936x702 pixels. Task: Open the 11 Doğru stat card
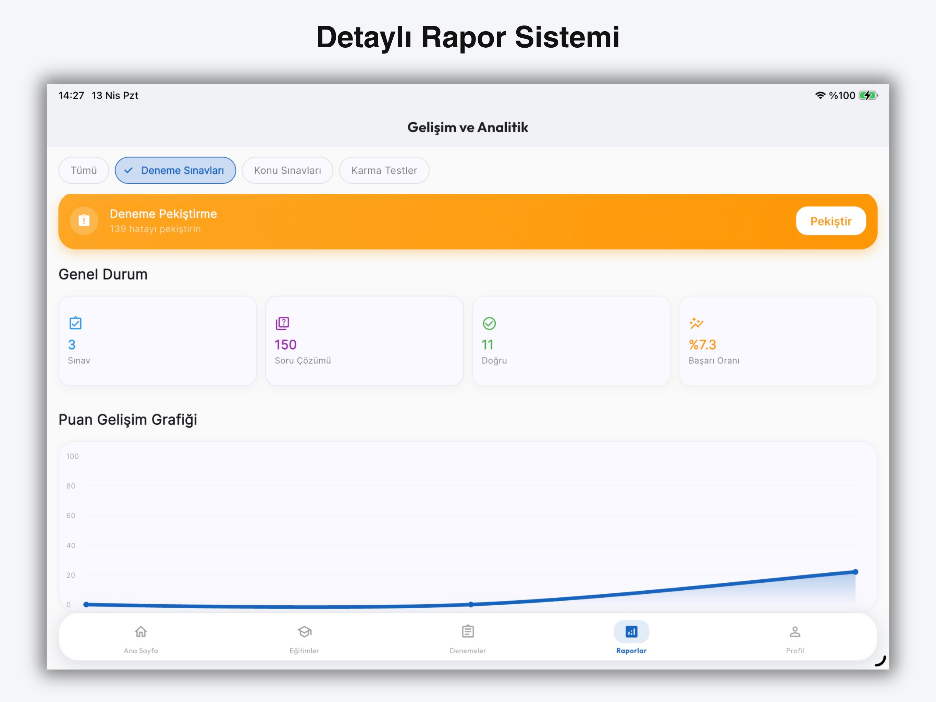pos(571,341)
